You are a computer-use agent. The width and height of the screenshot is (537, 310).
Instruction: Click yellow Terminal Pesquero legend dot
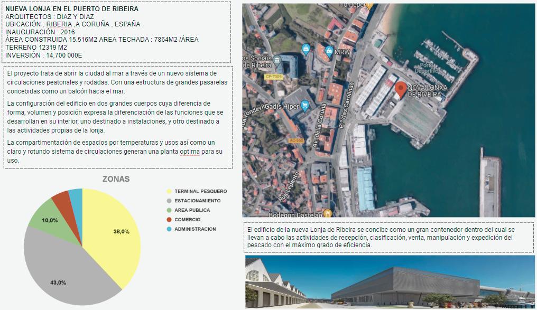169,191
